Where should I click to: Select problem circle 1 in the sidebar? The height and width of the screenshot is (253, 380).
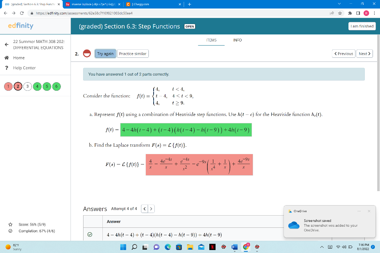[x=8, y=86]
